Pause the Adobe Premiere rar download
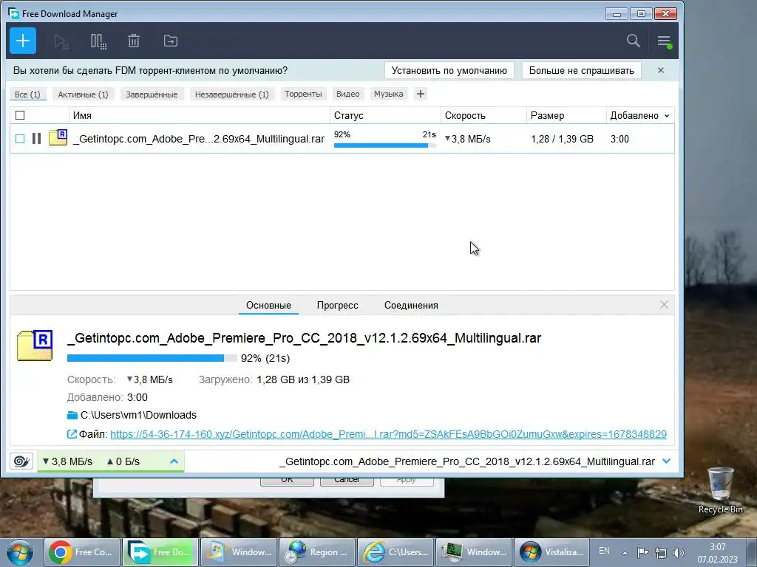 (36, 139)
